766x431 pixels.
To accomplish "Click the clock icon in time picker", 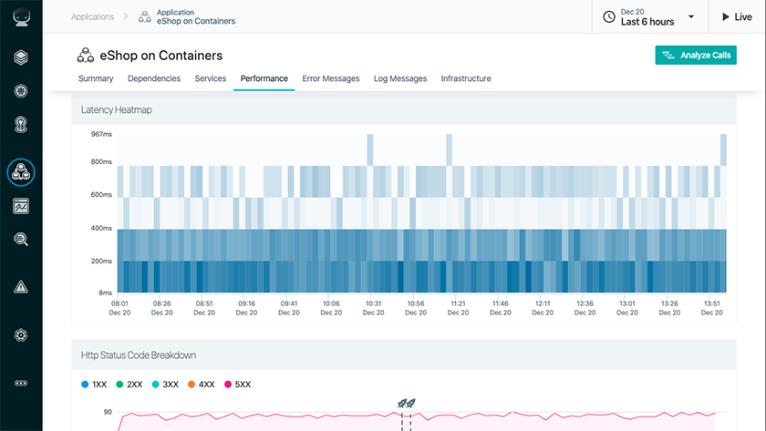I will pyautogui.click(x=609, y=17).
